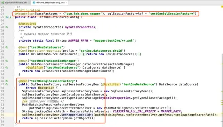Click the @Autowired annotation on line 27

[27, 24]
